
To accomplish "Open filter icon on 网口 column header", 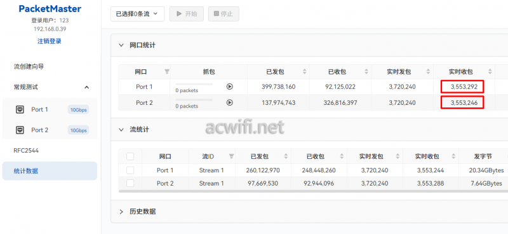I will 167,71.
